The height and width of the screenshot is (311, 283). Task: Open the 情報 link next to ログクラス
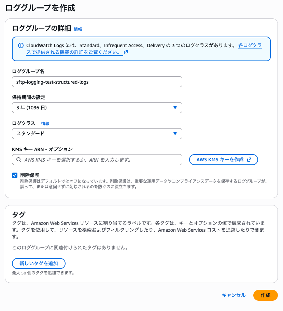[x=45, y=124]
